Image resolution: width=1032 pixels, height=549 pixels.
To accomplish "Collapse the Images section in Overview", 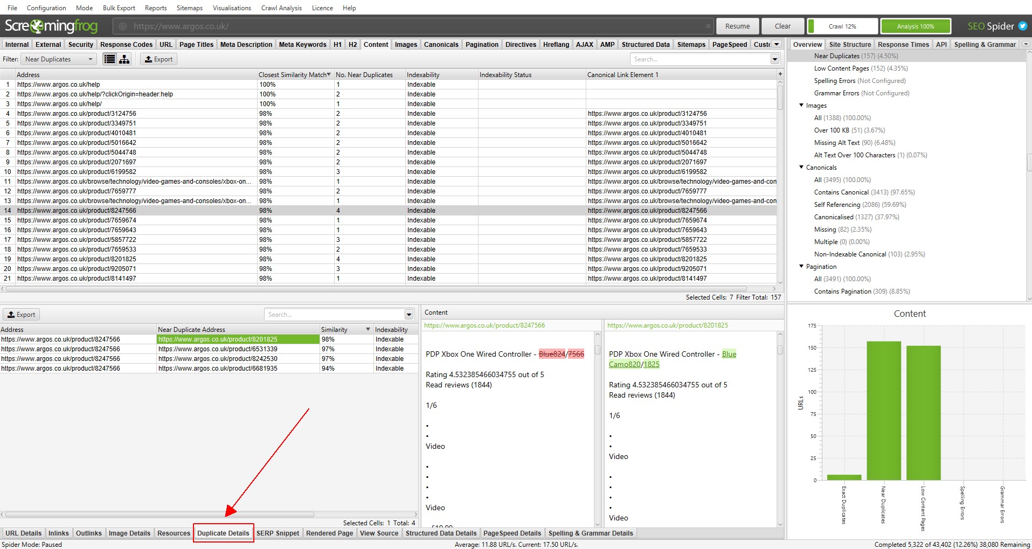I will pyautogui.click(x=801, y=105).
